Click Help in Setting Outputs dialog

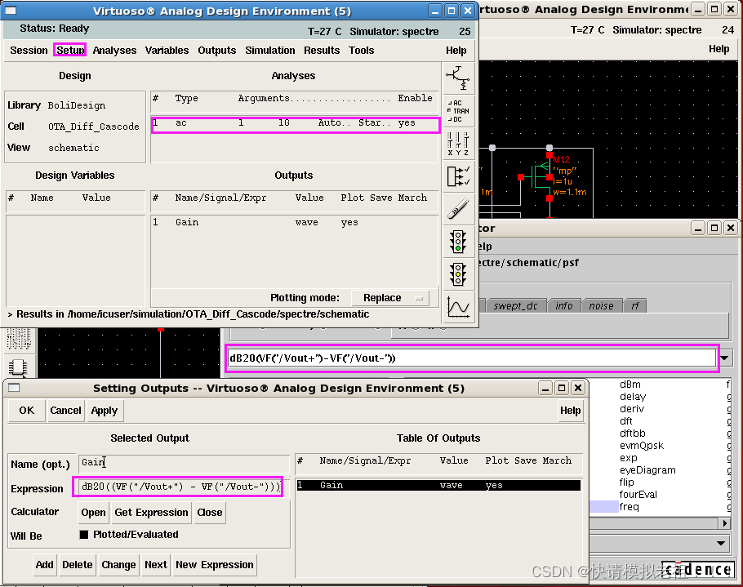(570, 411)
